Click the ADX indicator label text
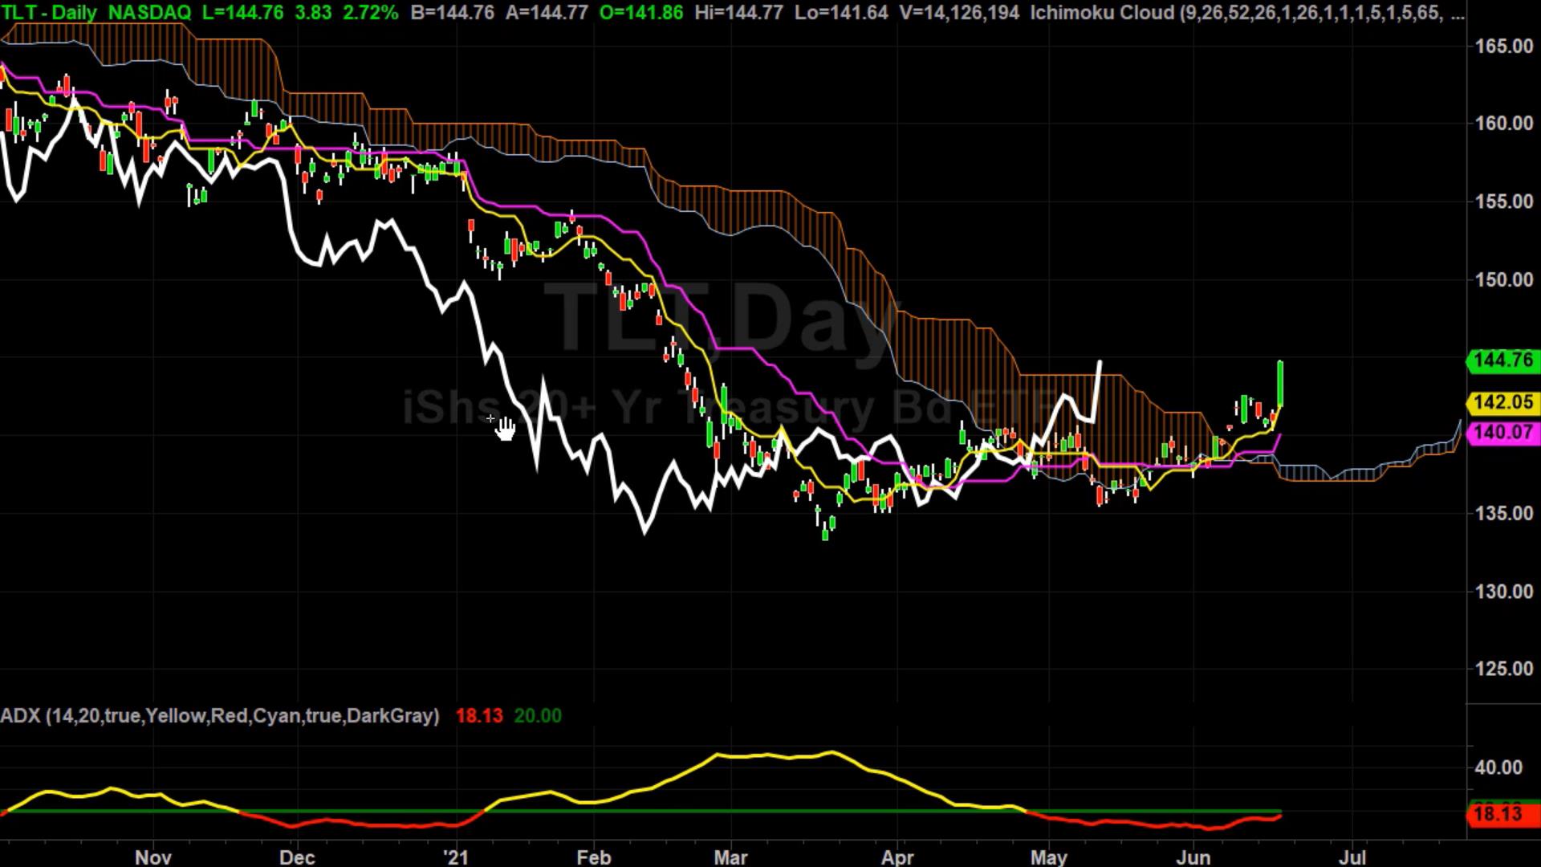The image size is (1541, 867). coord(220,715)
